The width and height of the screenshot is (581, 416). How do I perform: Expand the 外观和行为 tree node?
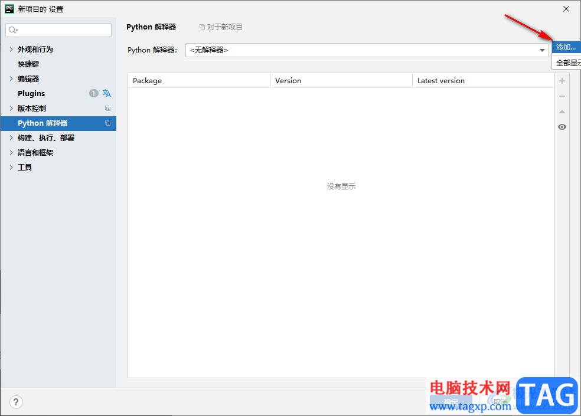pyautogui.click(x=11, y=49)
